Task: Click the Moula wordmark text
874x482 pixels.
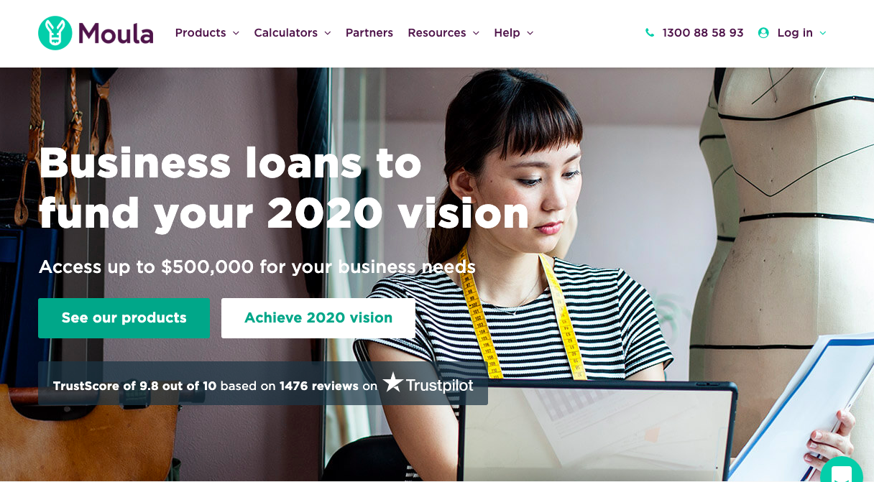Action: click(x=116, y=33)
